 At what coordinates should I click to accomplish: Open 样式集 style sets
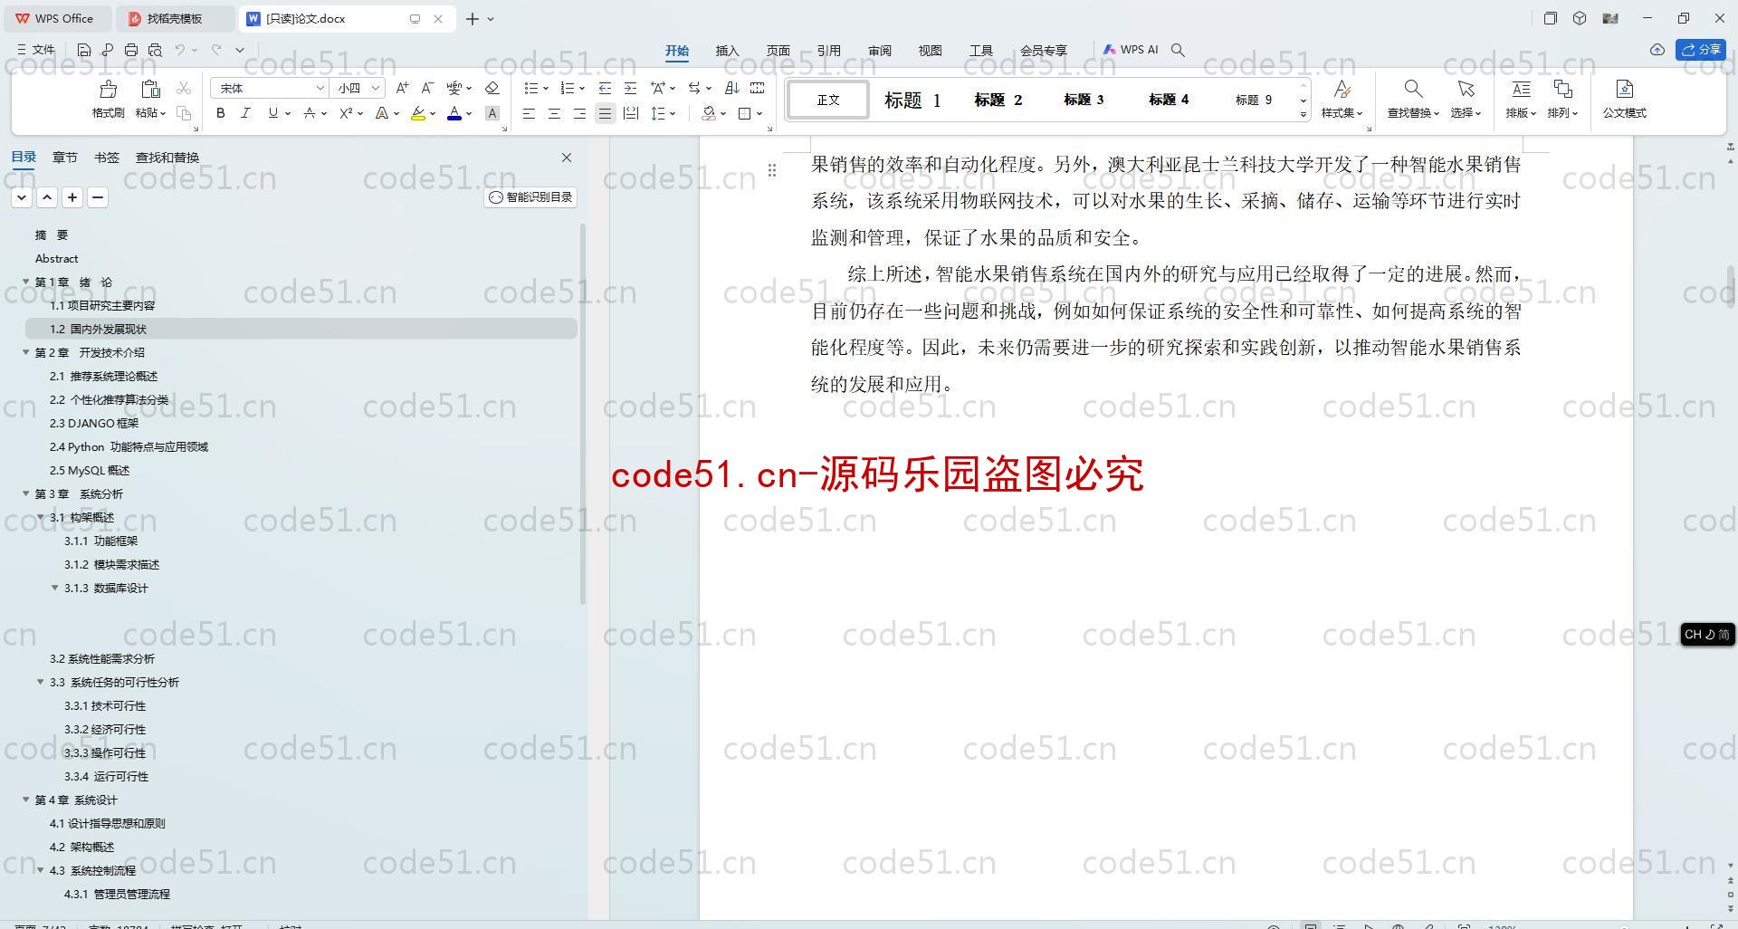[1342, 99]
